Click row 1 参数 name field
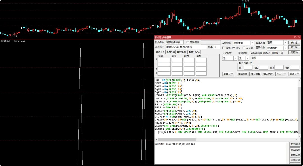303x166 pixels. [x=164, y=60]
